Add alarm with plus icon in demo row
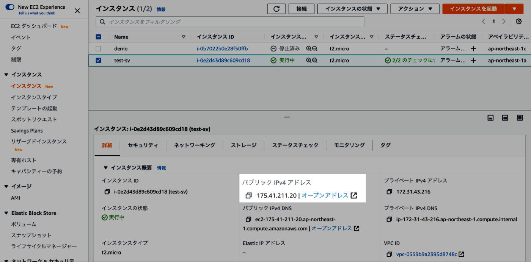 pyautogui.click(x=473, y=48)
